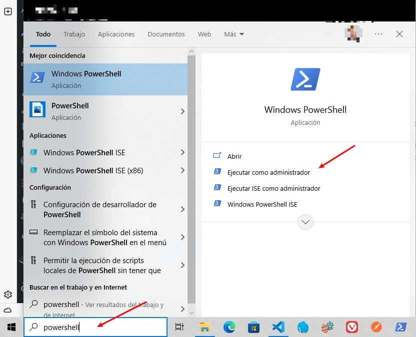Click developer settings sliders icon

click(33, 204)
